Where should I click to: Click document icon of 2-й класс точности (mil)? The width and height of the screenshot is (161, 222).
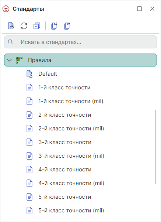29,129
